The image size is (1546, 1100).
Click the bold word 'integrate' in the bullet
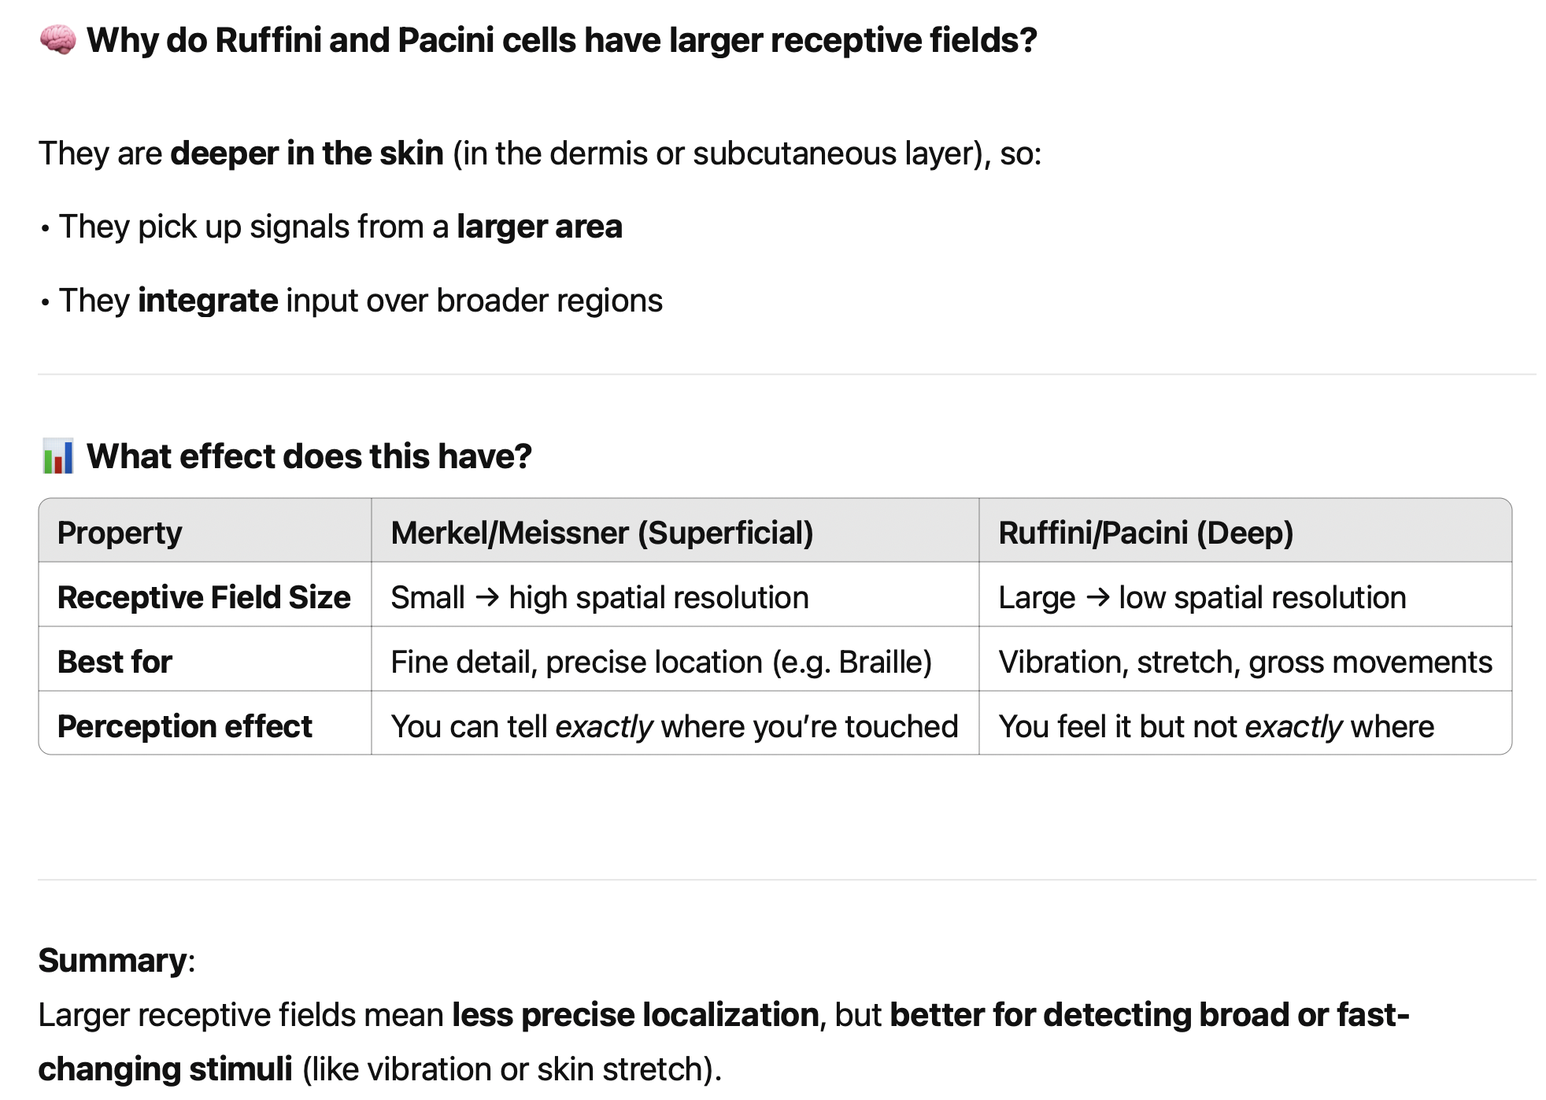pos(208,301)
